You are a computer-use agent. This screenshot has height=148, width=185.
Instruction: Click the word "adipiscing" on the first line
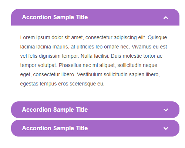125,38
